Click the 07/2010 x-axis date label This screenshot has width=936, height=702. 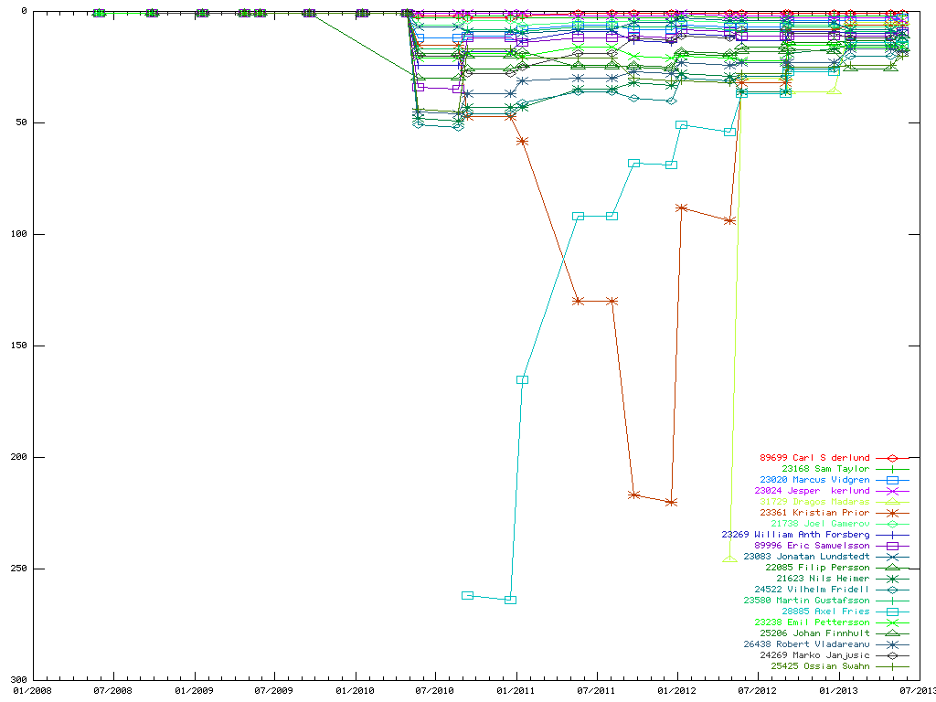click(x=434, y=690)
